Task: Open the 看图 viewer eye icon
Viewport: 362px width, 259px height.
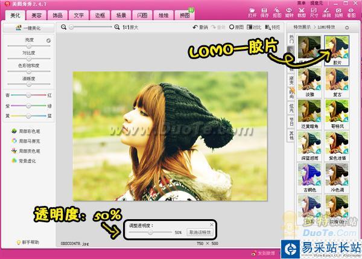Action: click(x=351, y=13)
